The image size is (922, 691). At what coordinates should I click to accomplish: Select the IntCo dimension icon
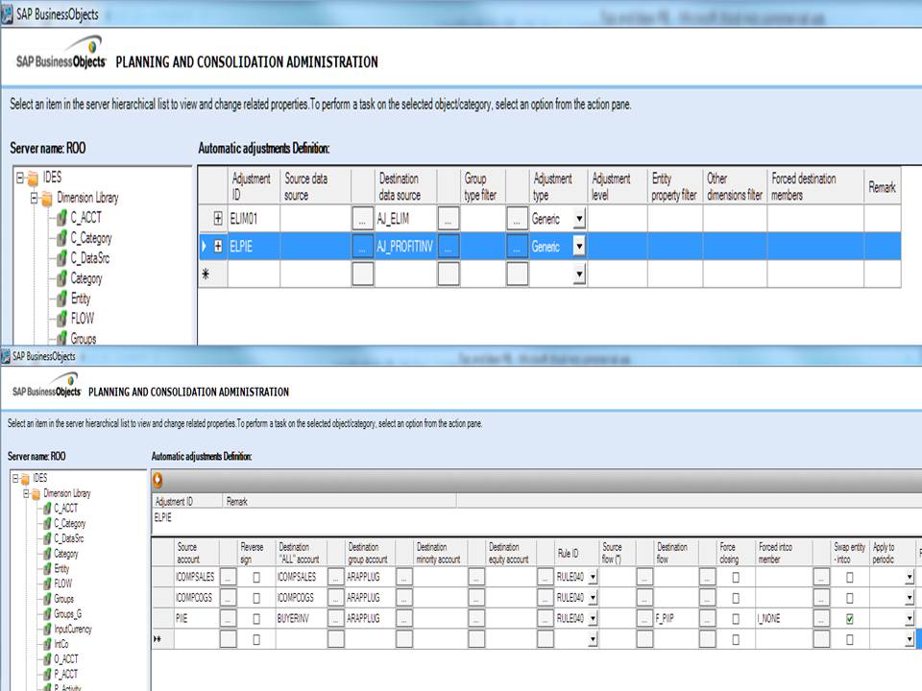[46, 644]
